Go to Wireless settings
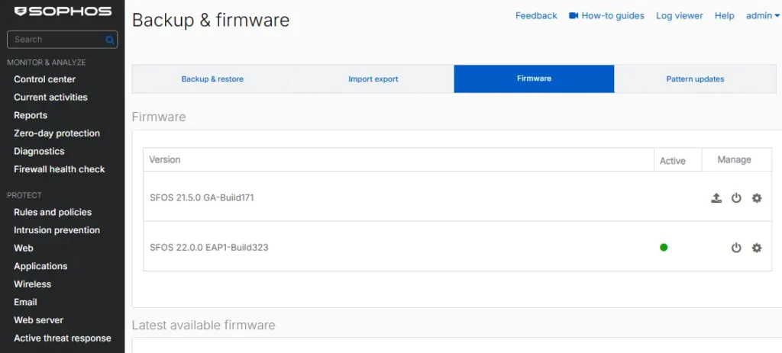The image size is (782, 353). coord(32,284)
